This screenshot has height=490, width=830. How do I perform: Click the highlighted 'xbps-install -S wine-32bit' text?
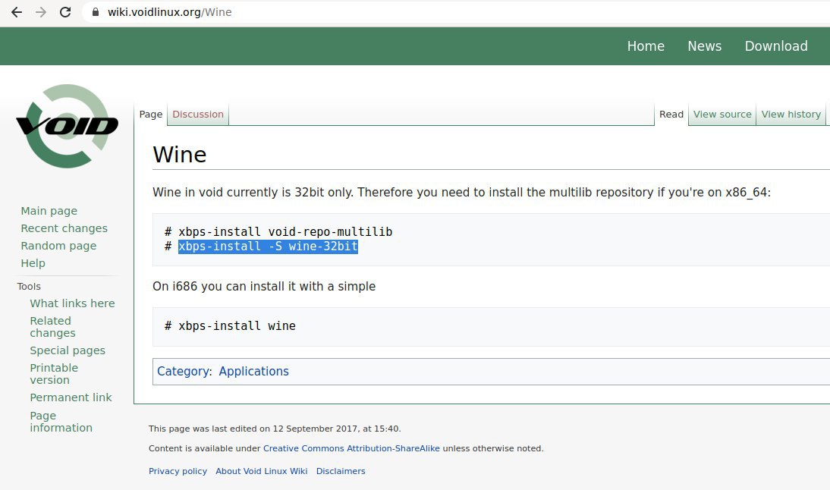tap(269, 247)
